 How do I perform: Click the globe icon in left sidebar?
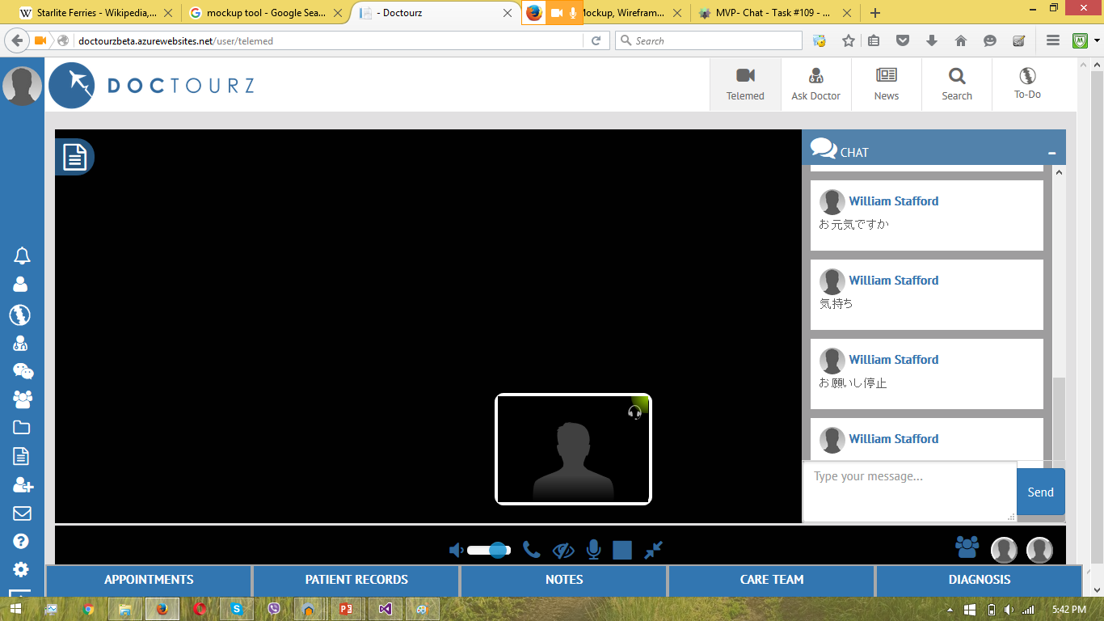click(x=20, y=315)
